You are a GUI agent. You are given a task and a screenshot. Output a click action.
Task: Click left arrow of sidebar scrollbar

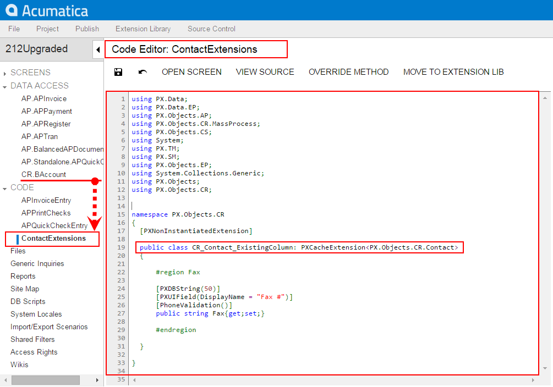click(x=5, y=380)
